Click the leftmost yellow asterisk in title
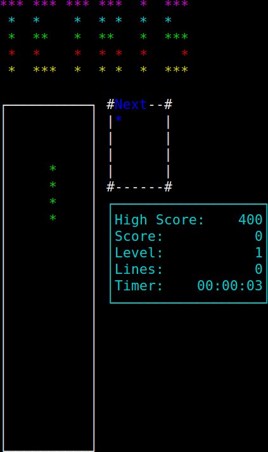The image size is (268, 452). click(x=11, y=70)
